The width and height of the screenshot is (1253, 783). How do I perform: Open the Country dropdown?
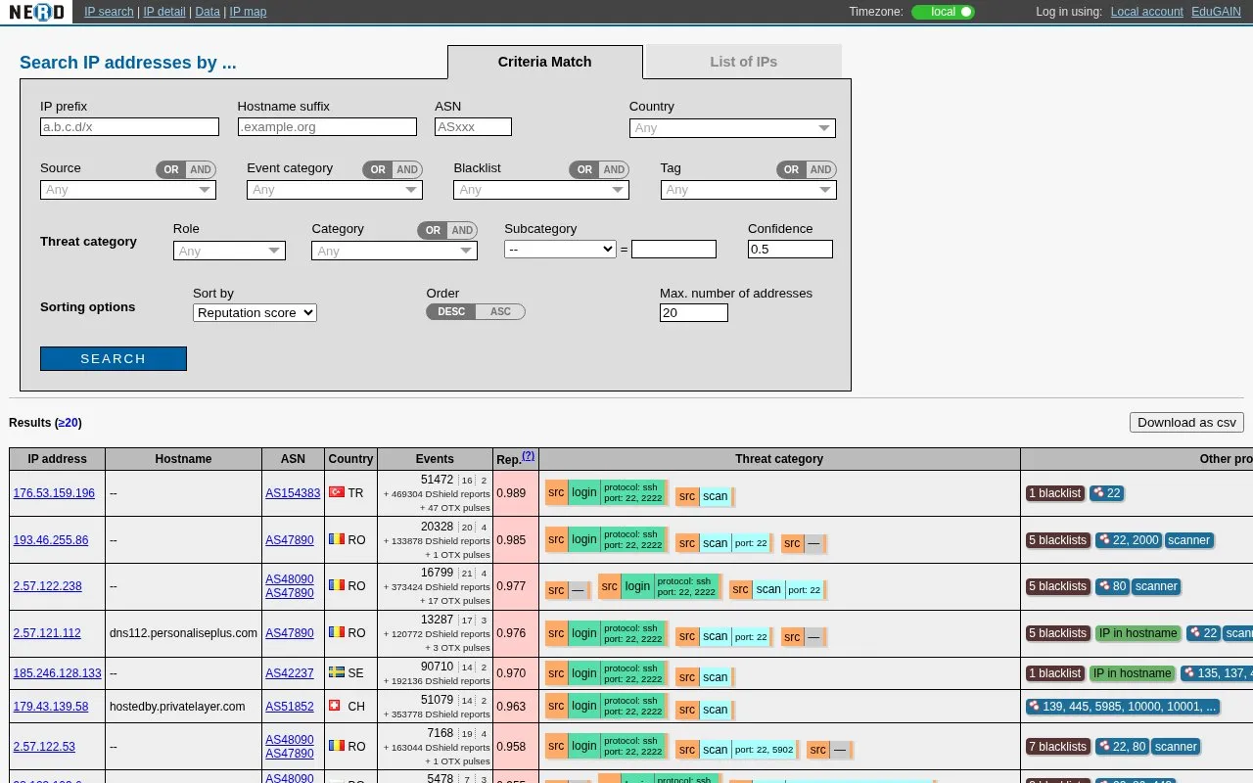[732, 128]
